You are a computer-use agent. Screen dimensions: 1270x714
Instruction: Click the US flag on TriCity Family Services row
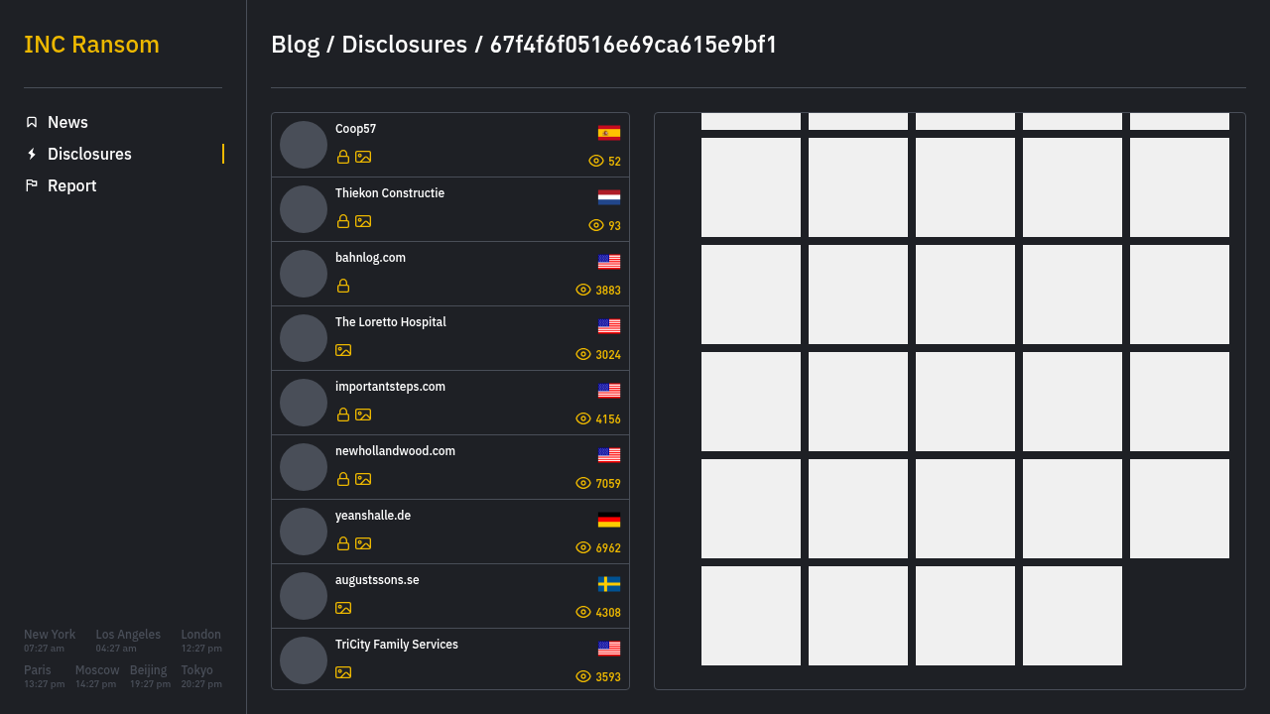(609, 649)
